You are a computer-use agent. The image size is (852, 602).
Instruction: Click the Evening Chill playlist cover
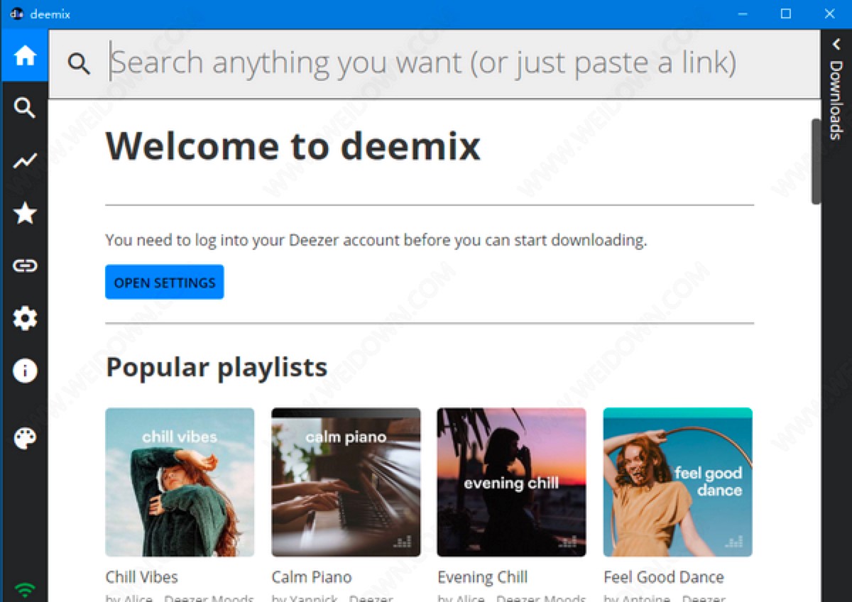pos(510,482)
